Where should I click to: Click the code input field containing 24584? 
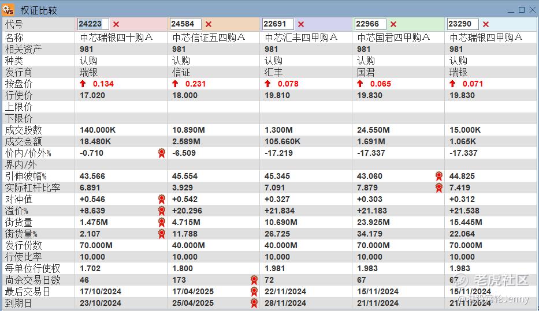(185, 24)
